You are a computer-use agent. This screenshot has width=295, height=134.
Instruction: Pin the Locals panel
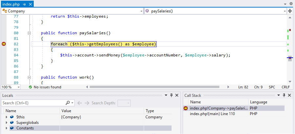[x=171, y=96]
